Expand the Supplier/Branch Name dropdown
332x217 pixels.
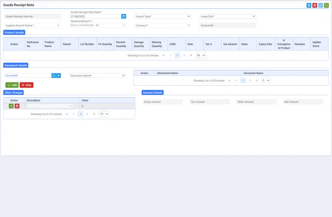33,25
